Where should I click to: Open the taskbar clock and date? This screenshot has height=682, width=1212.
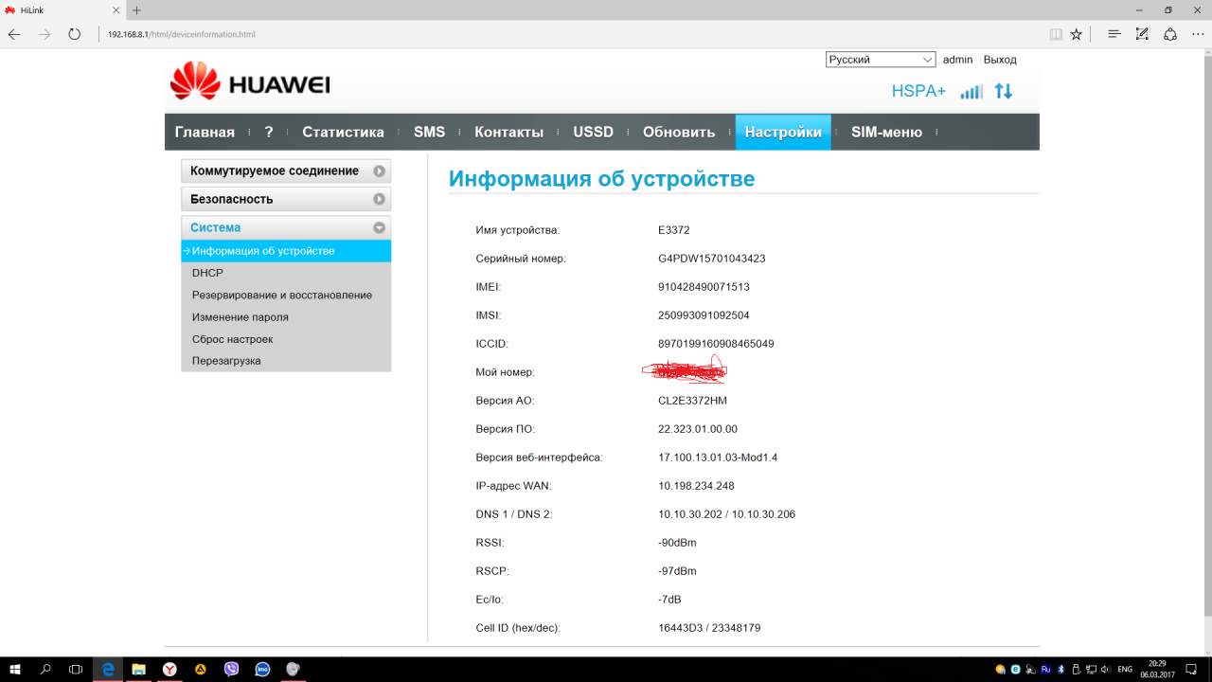(x=1157, y=669)
